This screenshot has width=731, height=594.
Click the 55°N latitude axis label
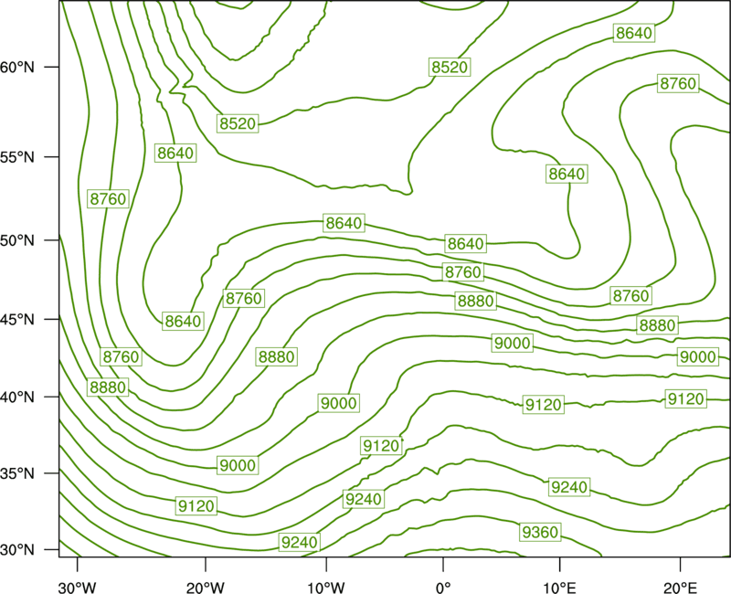pyautogui.click(x=17, y=157)
